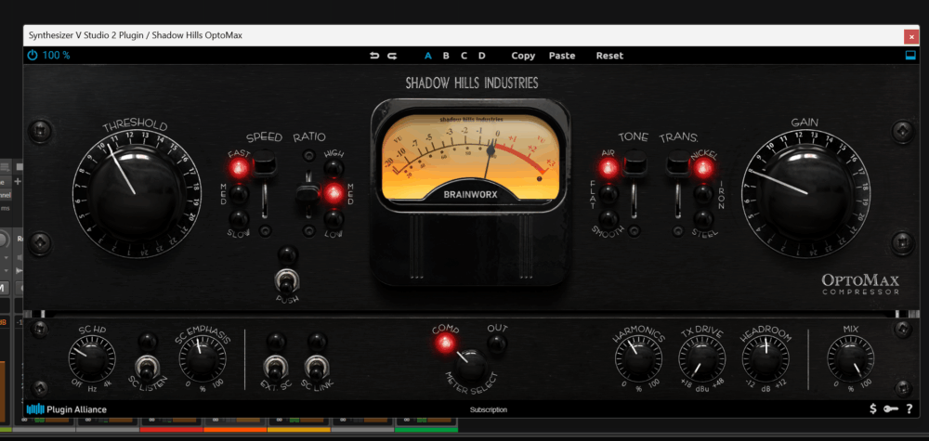Click the TX DRIVE knob

(701, 360)
